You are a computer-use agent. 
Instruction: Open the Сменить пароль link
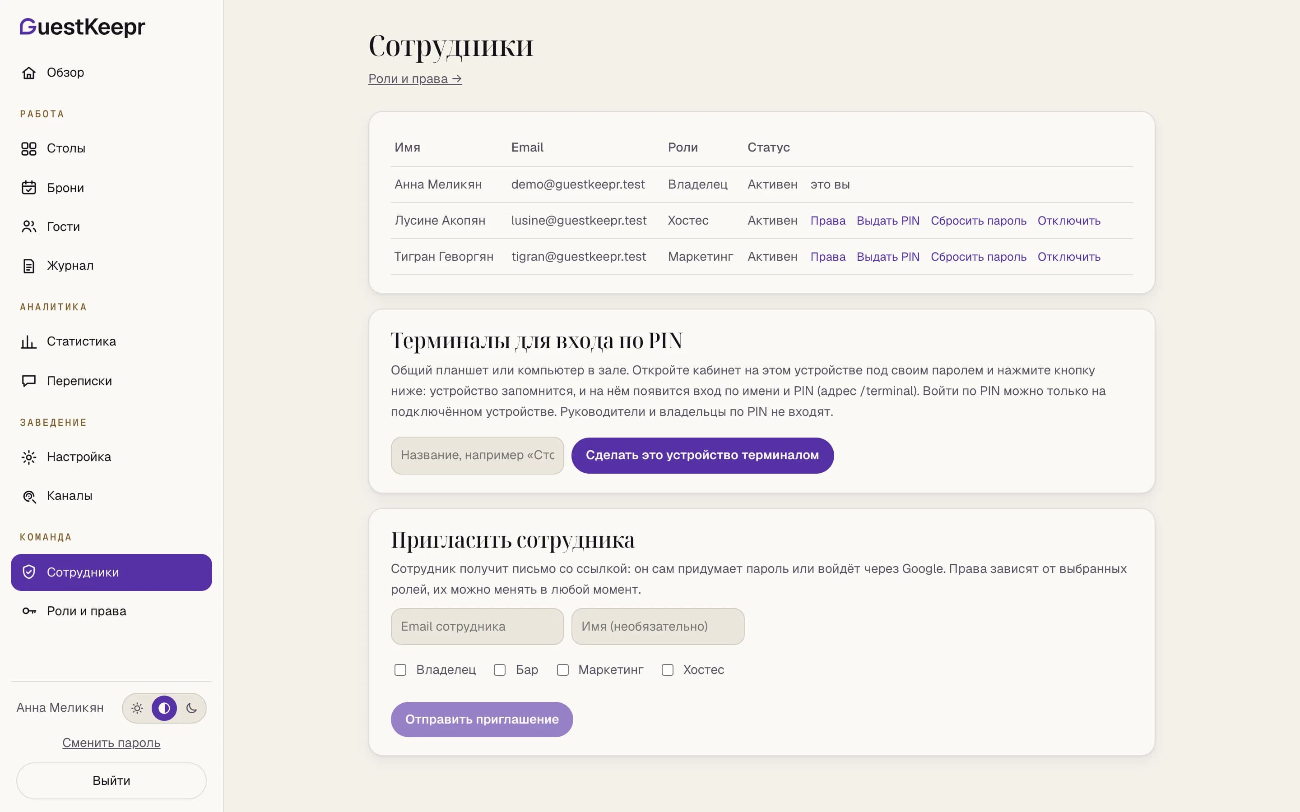[111, 743]
